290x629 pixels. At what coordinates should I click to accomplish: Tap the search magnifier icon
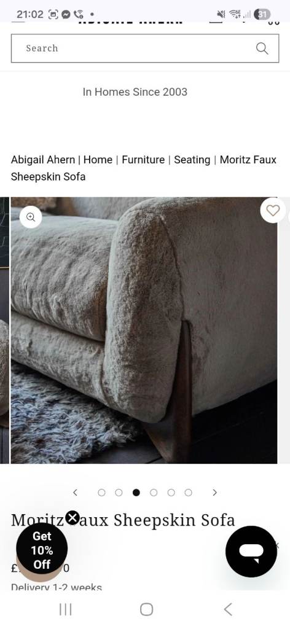tap(262, 49)
